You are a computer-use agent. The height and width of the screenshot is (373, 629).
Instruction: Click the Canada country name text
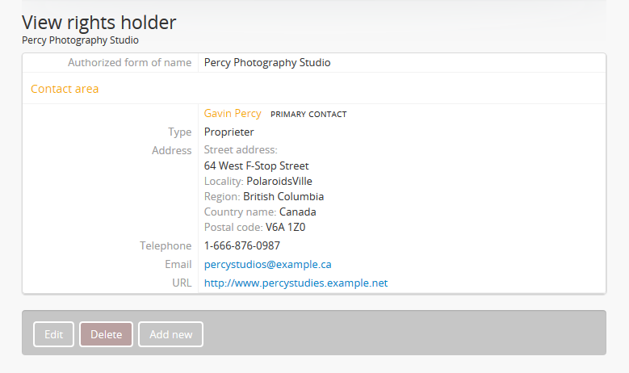click(x=298, y=212)
